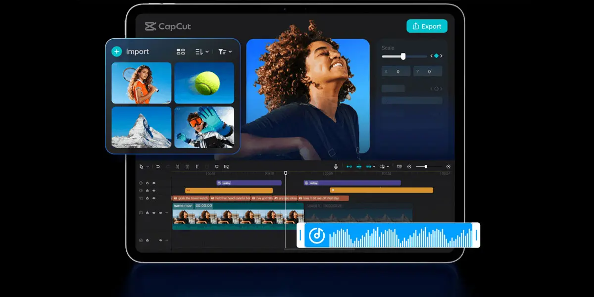594x297 pixels.
Task: Click the caption edit icon in timeline toolbar
Action: tap(226, 167)
